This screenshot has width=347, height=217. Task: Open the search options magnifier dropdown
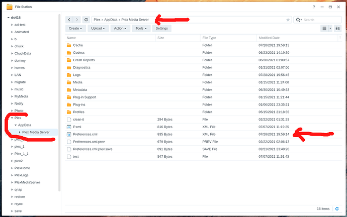299,20
